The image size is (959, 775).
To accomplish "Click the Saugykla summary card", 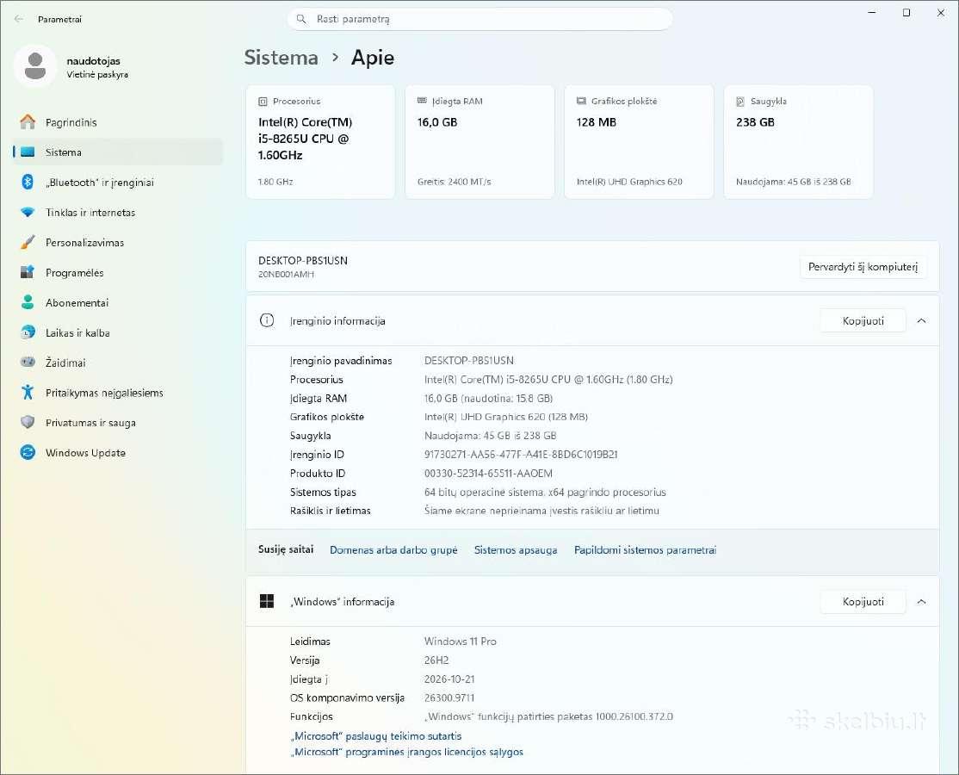I will tap(798, 142).
